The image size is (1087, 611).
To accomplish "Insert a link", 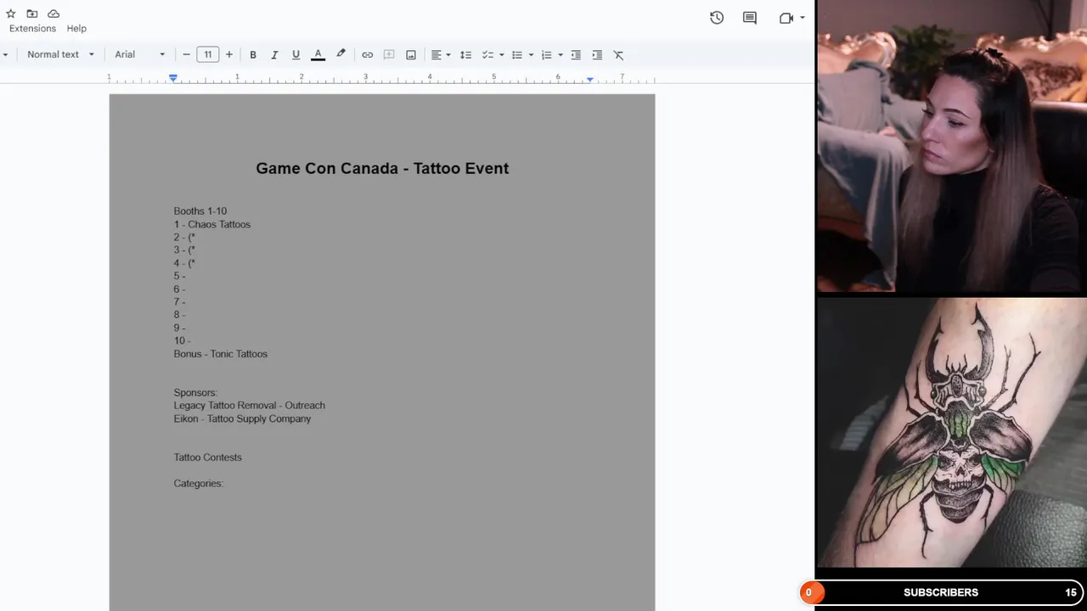I will point(368,54).
